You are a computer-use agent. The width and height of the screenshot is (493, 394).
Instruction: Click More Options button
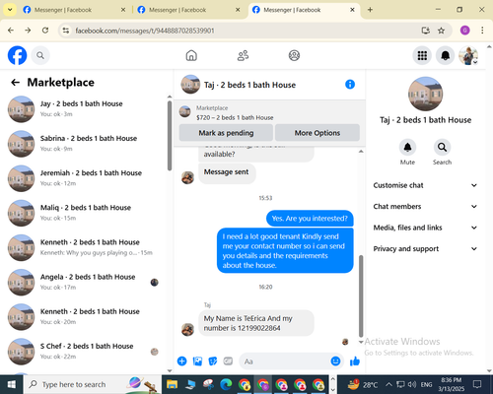317,133
